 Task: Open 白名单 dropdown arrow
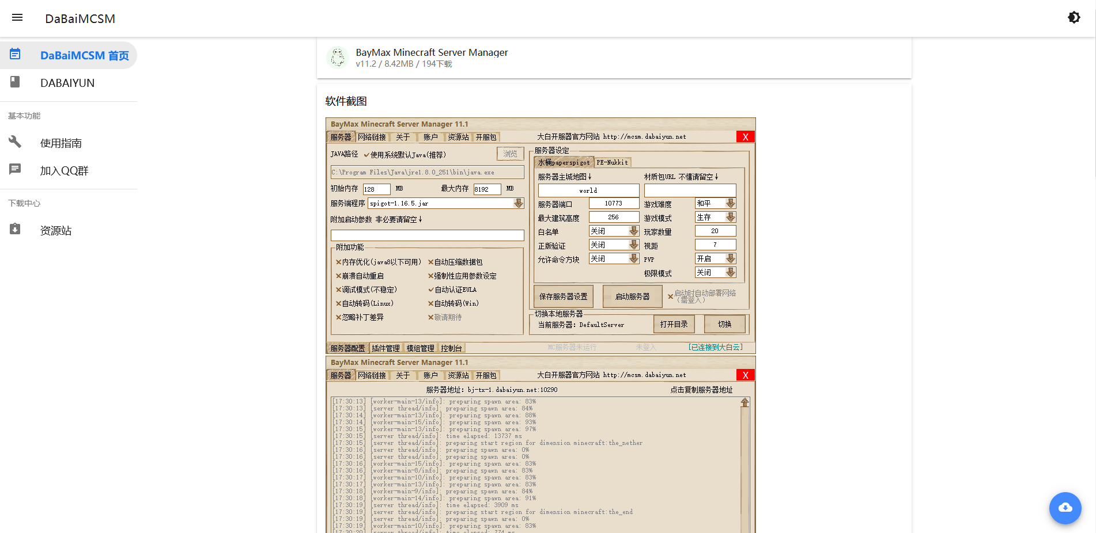[633, 231]
